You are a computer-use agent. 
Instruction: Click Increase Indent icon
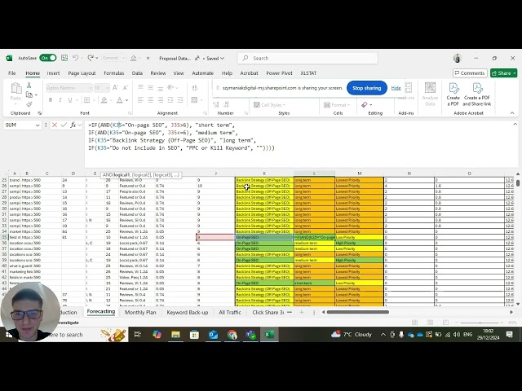pyautogui.click(x=180, y=99)
